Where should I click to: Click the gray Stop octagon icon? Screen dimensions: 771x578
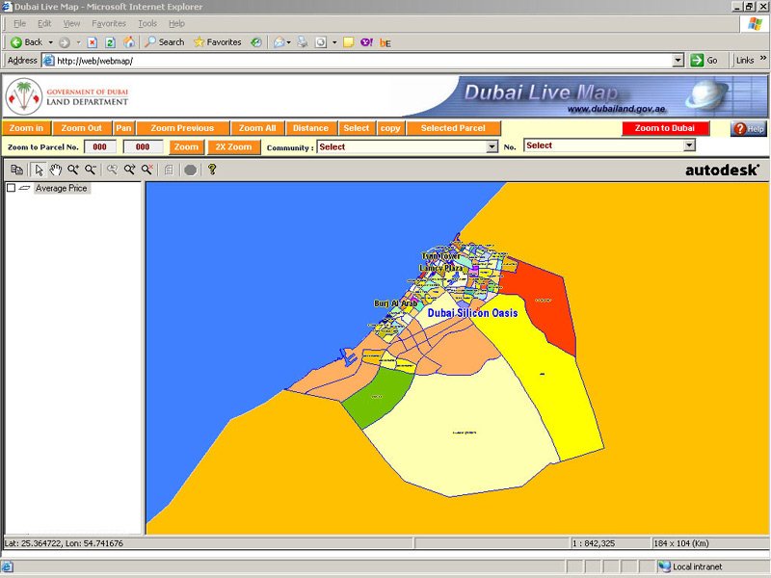coord(190,171)
